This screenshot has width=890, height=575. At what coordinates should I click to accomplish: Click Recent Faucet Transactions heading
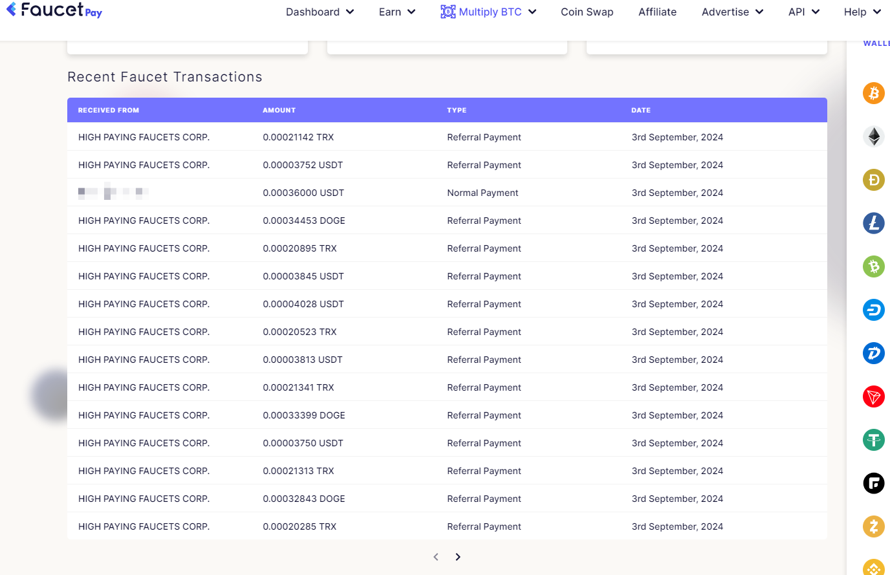165,77
